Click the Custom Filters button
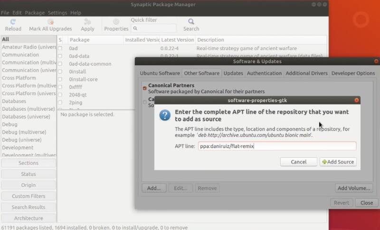 (28, 196)
